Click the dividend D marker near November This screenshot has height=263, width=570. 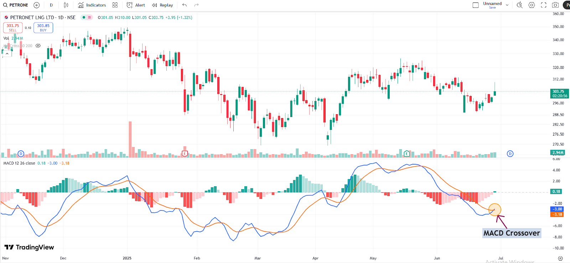[21, 154]
